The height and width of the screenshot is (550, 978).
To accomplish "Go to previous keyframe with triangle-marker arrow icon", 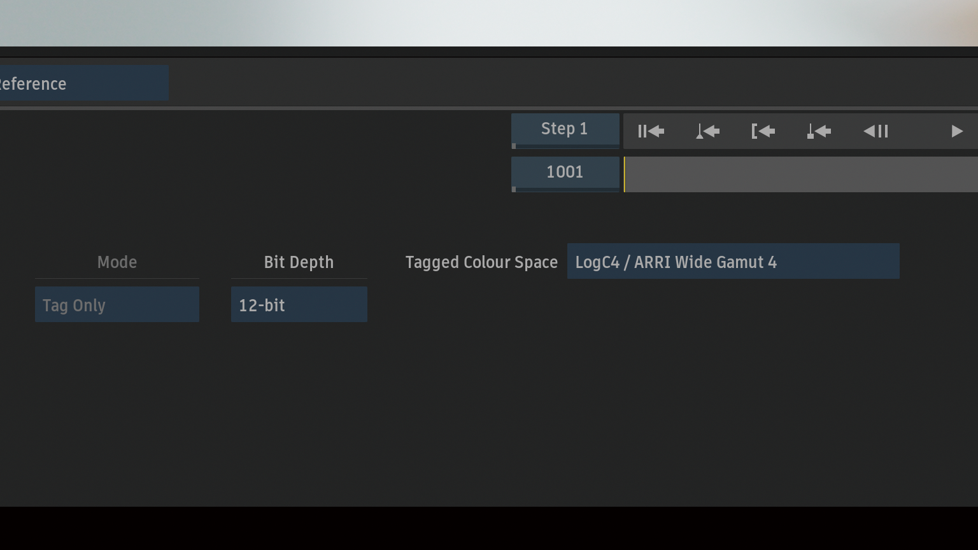I will click(707, 131).
